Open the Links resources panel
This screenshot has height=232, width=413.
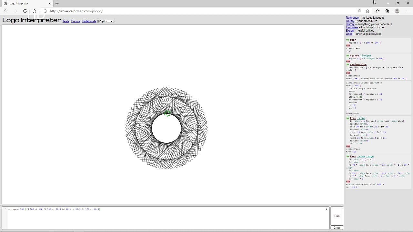pos(349,34)
